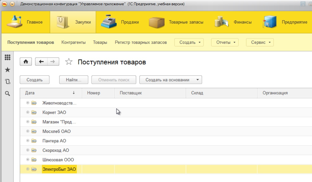Image resolution: width=312 pixels, height=182 pixels.
Task: Click folder icon of ЭлектроБыт ЗАО row
Action: pos(34,169)
